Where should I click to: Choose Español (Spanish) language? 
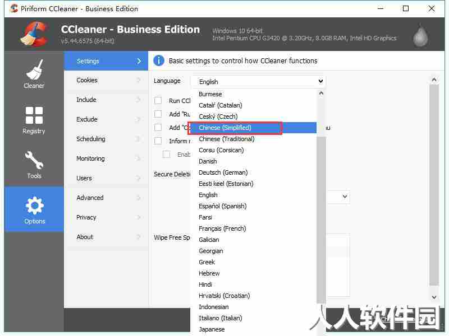coord(254,206)
